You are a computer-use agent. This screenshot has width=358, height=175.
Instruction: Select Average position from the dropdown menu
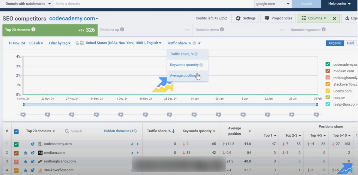click(x=187, y=76)
